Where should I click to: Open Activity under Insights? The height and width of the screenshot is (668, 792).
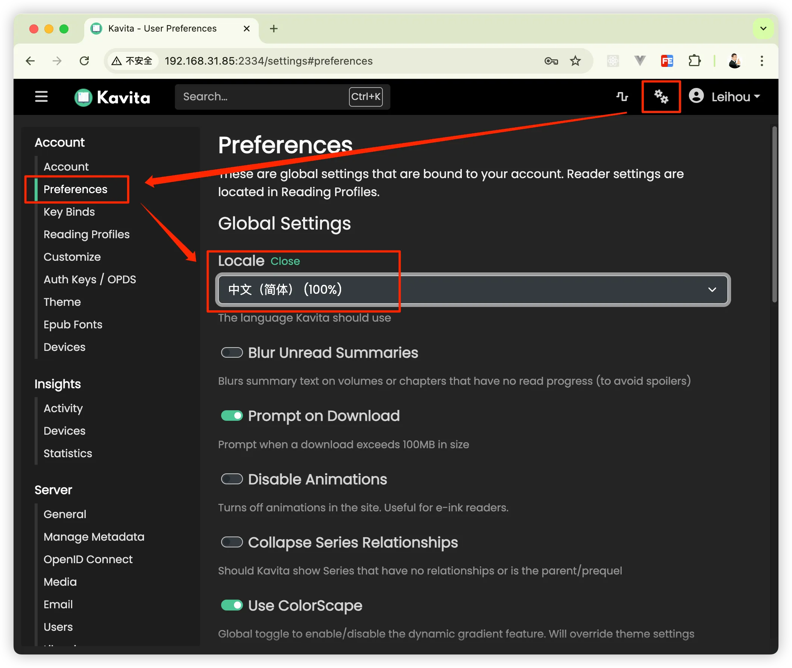click(x=63, y=408)
